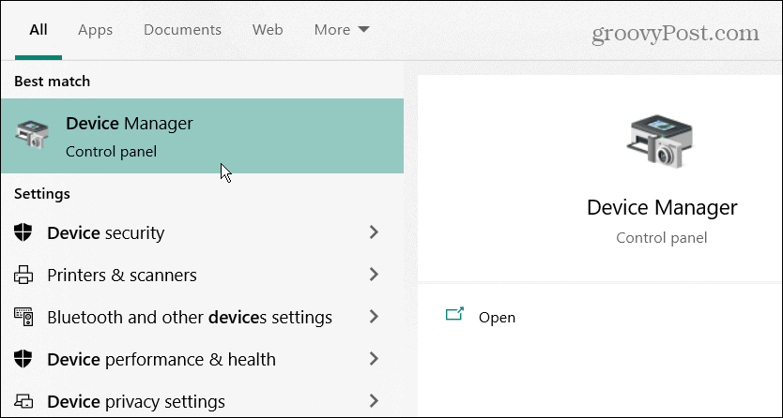Click Device Manager icon in best match
The height and width of the screenshot is (418, 783).
tap(33, 135)
